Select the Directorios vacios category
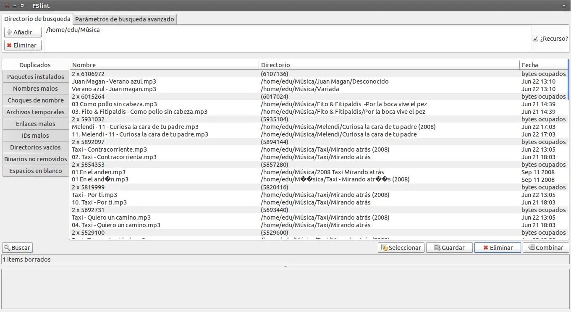The image size is (571, 312). (36, 147)
